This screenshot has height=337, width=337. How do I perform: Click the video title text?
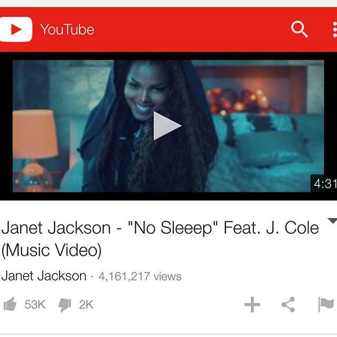[x=160, y=239]
